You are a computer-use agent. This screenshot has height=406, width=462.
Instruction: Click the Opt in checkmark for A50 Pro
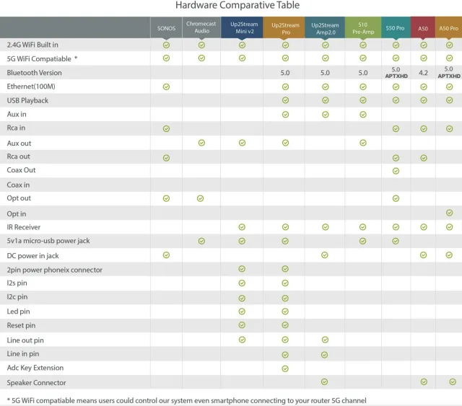tap(449, 213)
